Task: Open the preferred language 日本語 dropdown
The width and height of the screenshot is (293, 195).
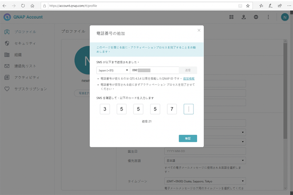Action: [x=205, y=160]
